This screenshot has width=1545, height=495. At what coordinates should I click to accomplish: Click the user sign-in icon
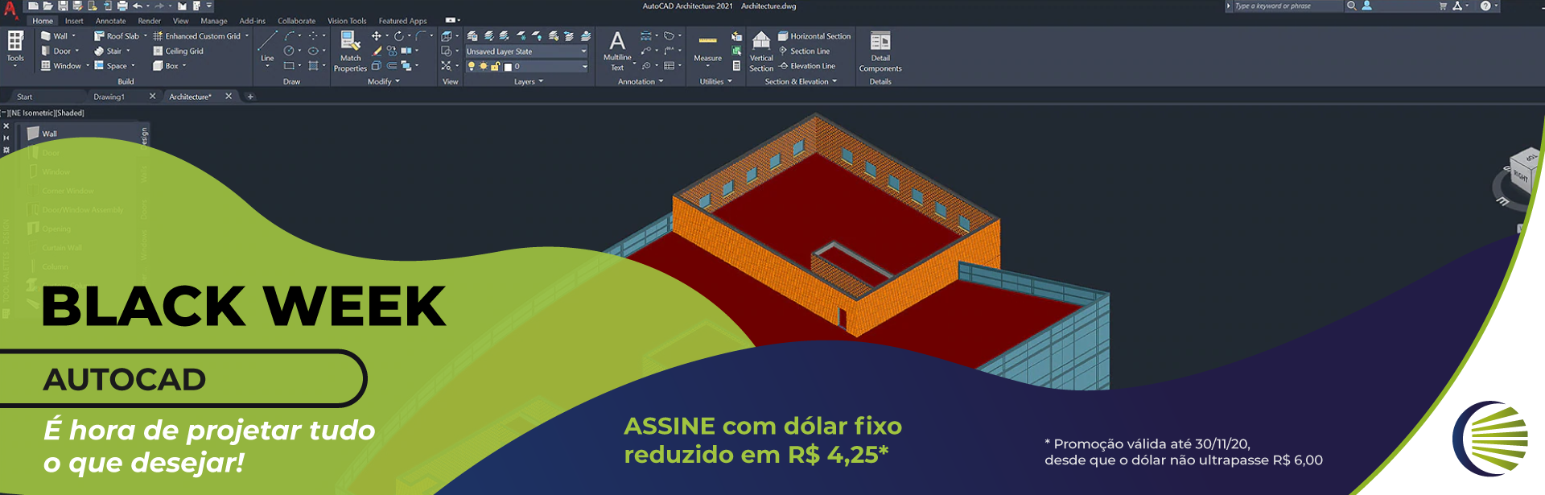coord(1366,6)
